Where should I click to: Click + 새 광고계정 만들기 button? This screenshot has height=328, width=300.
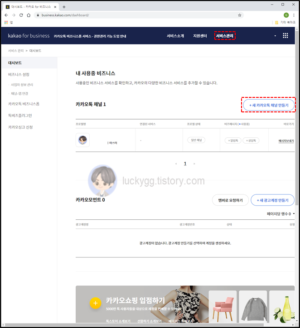pyautogui.click(x=273, y=200)
